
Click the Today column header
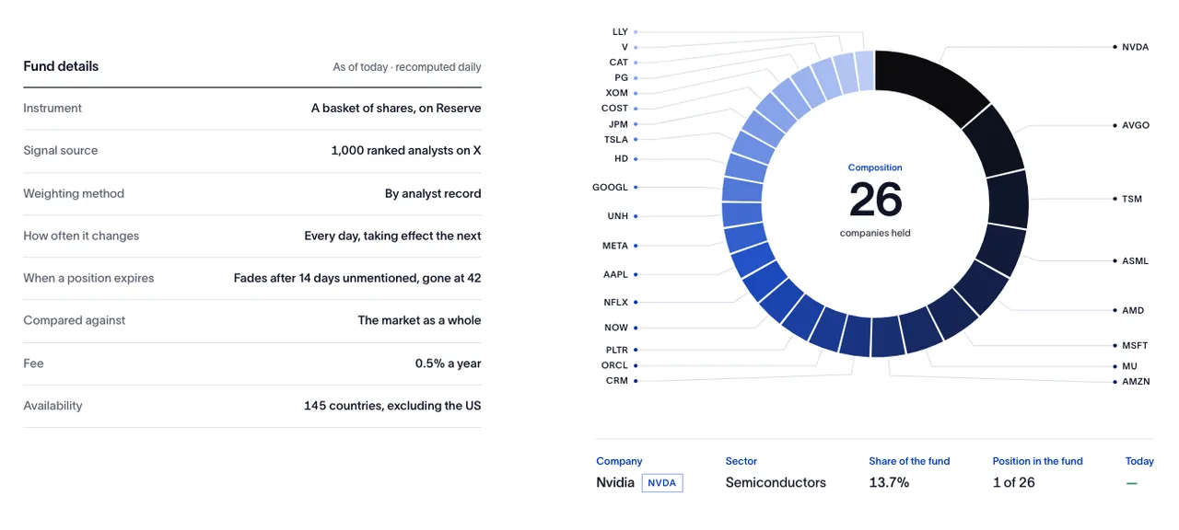[x=1139, y=461]
